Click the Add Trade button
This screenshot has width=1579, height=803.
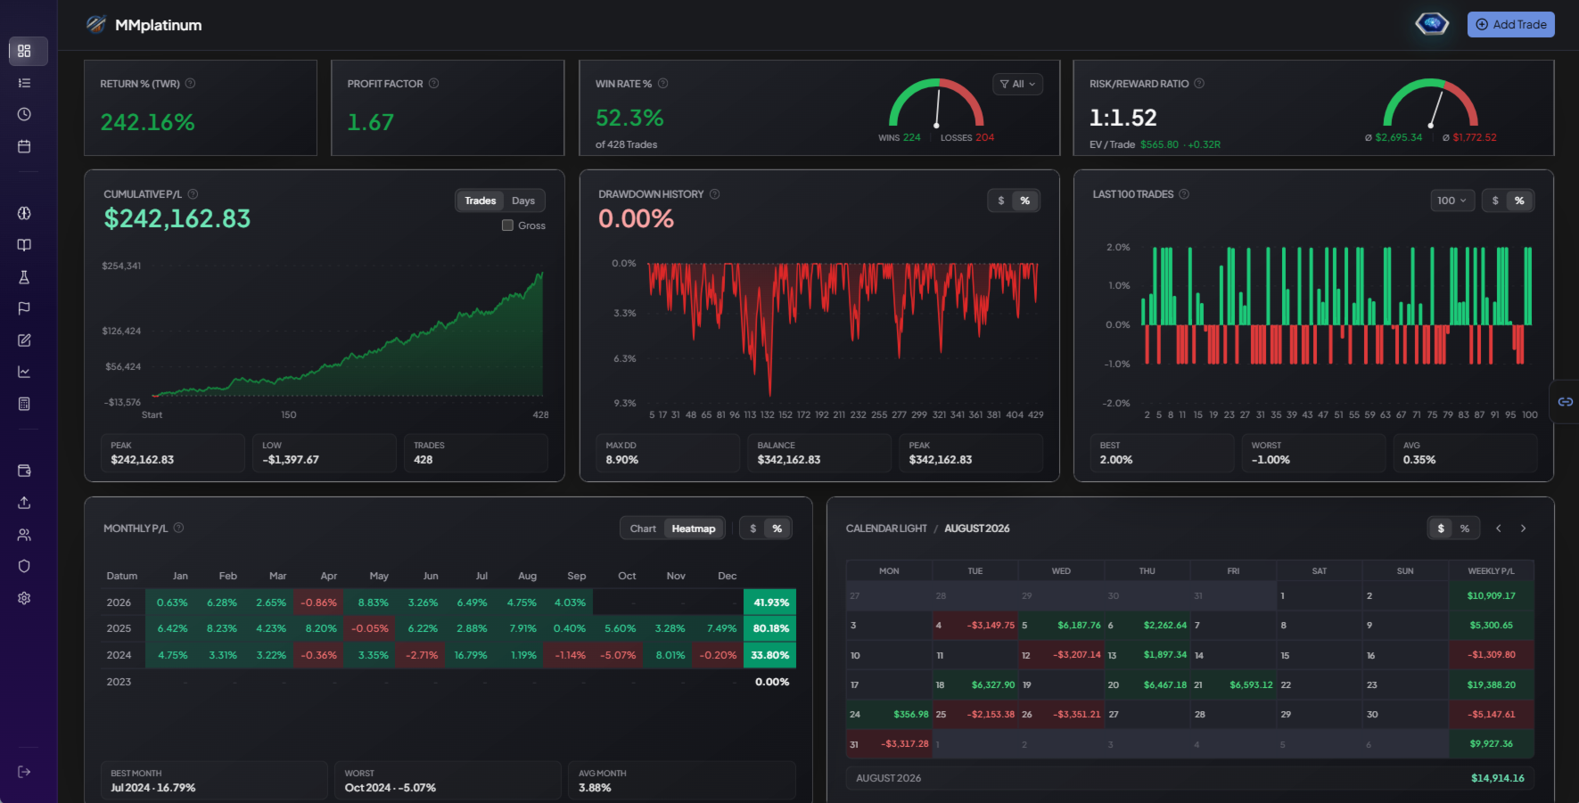1510,24
